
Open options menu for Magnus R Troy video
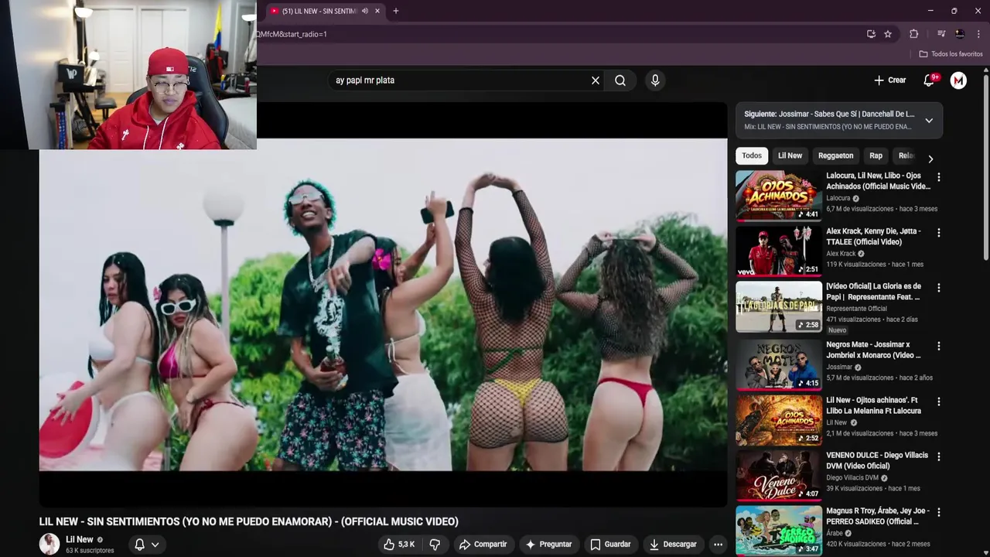coord(939,512)
